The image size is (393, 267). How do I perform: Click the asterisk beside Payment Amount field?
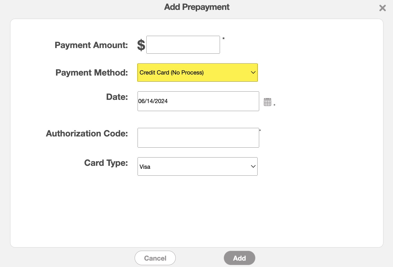[x=223, y=39]
